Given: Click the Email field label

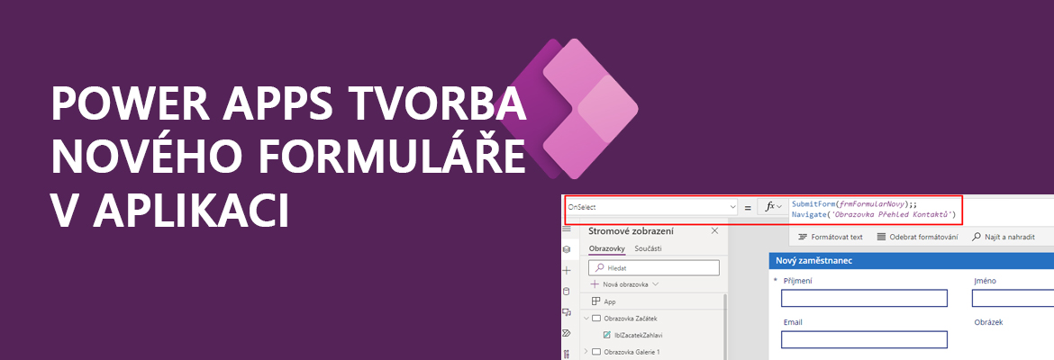Looking at the screenshot, I should click(x=793, y=322).
